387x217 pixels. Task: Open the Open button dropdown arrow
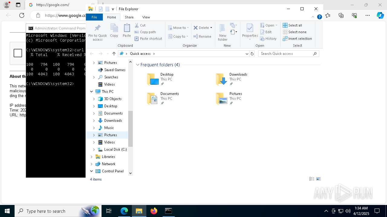(276, 25)
